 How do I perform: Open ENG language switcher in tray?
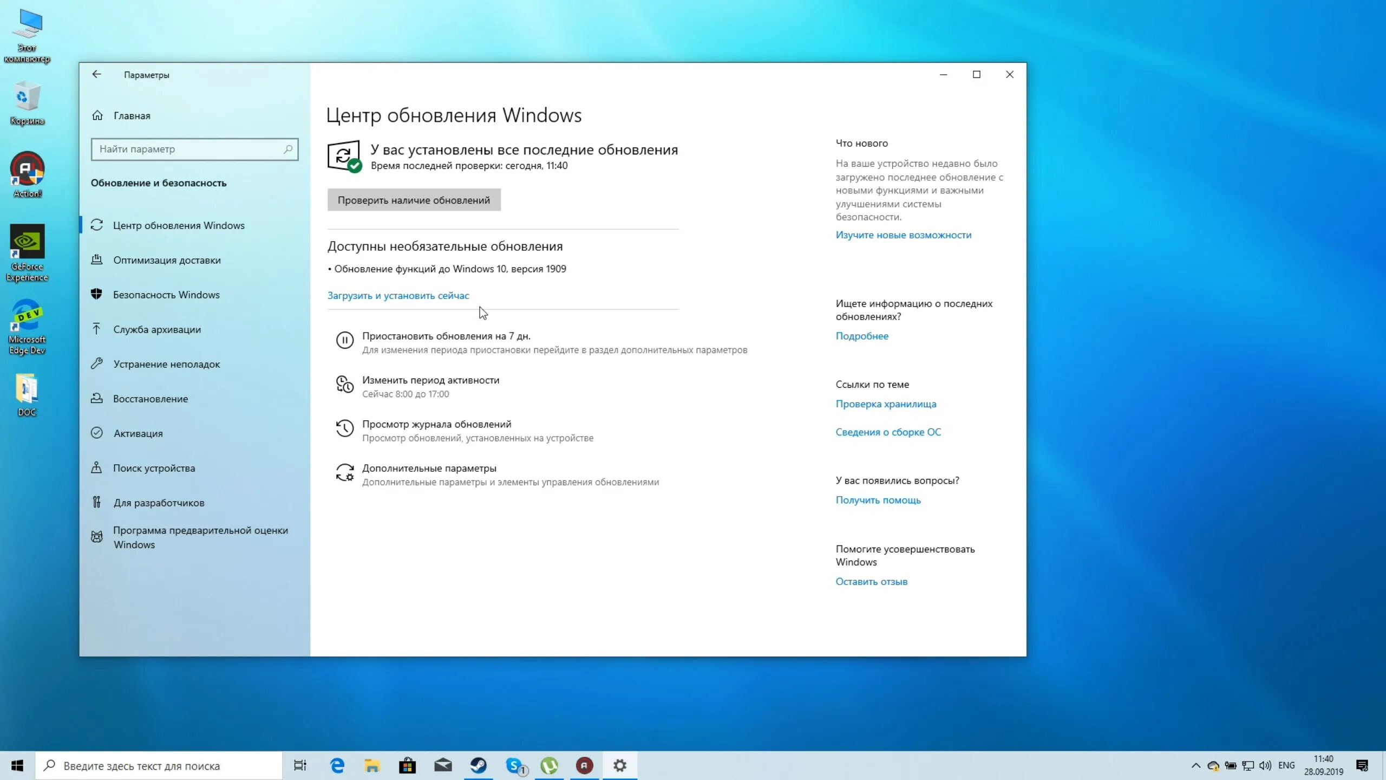pos(1286,765)
